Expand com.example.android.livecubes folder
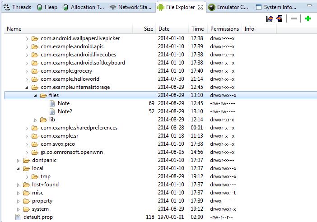 click(27, 55)
